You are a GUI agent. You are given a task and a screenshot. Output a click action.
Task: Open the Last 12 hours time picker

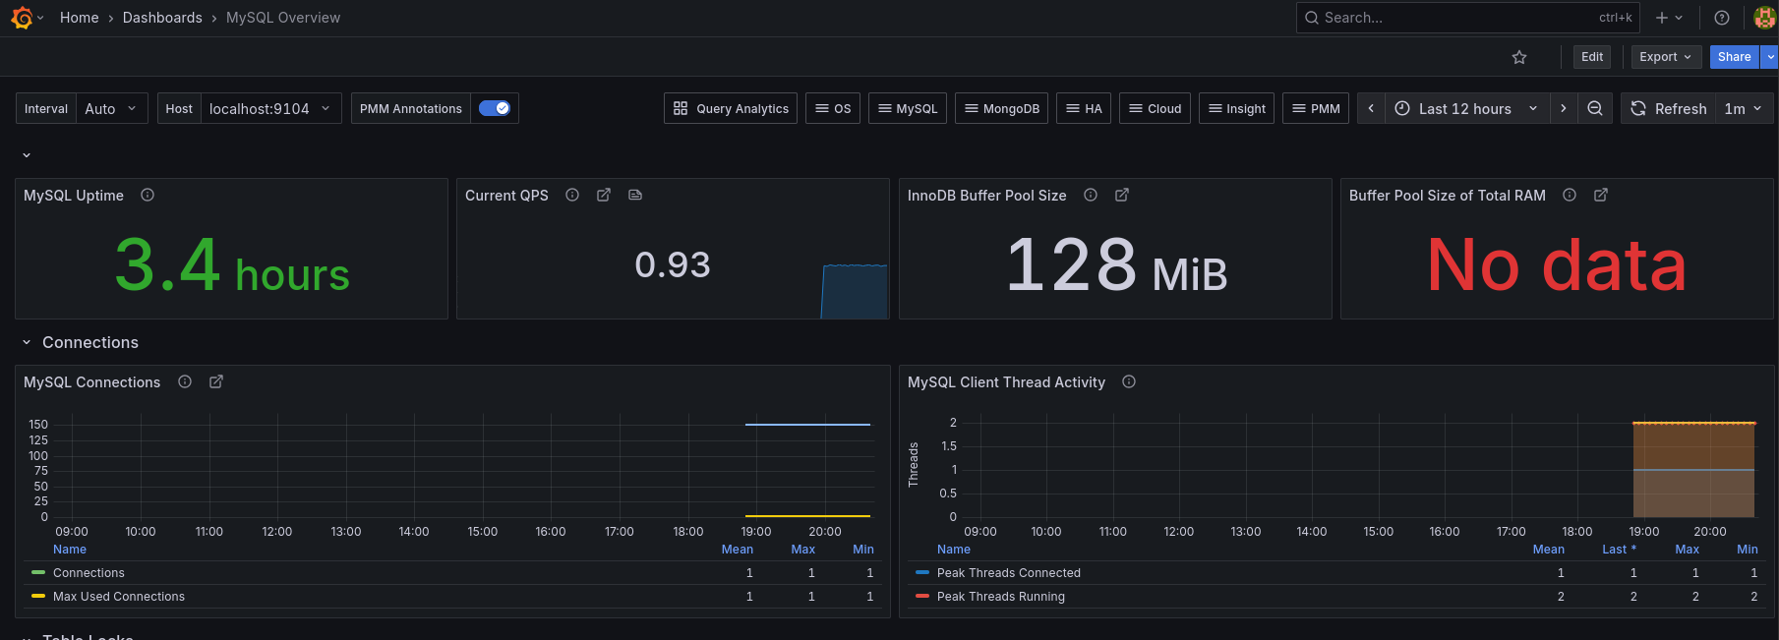1467,108
